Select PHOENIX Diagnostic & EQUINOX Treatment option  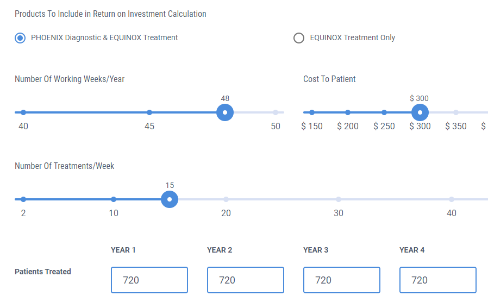point(20,38)
